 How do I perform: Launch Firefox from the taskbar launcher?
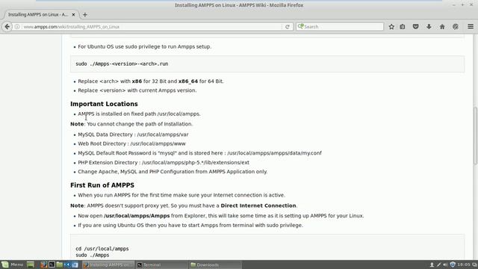pos(43,265)
